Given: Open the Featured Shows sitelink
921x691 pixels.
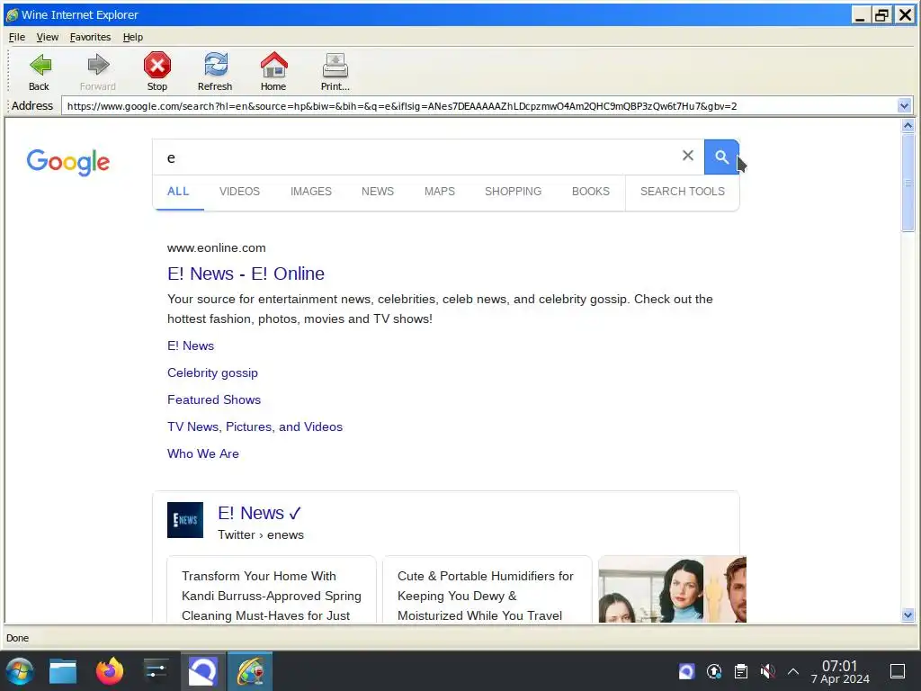Looking at the screenshot, I should click(214, 400).
